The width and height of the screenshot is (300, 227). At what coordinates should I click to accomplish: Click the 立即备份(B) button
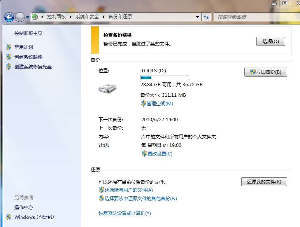coord(265,72)
